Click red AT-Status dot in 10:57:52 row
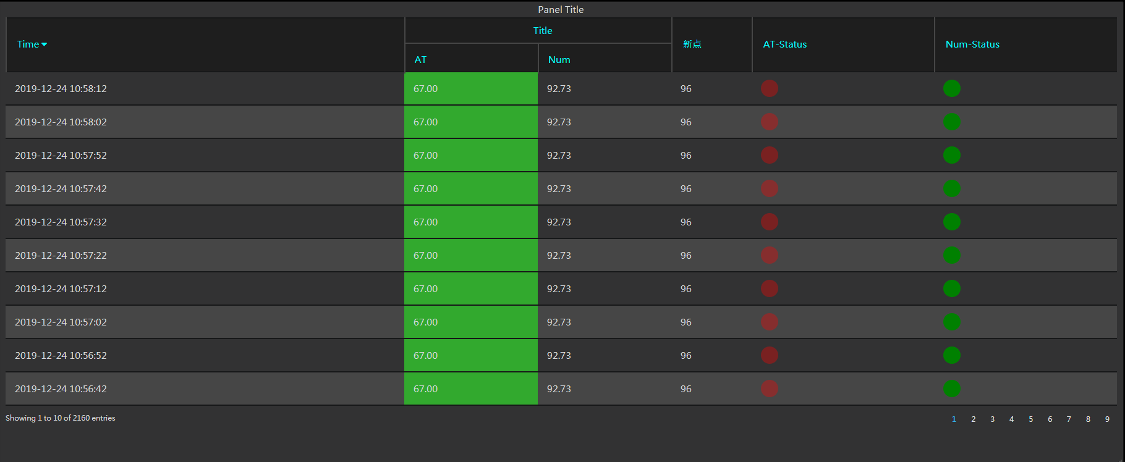This screenshot has width=1125, height=462. pyautogui.click(x=770, y=155)
